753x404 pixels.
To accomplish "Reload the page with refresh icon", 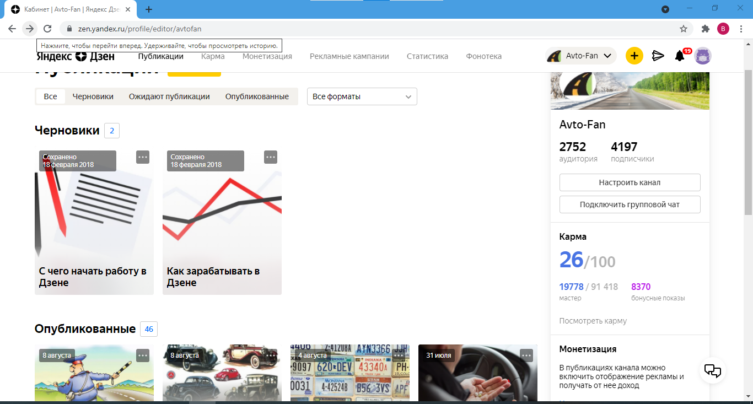I will [x=47, y=29].
